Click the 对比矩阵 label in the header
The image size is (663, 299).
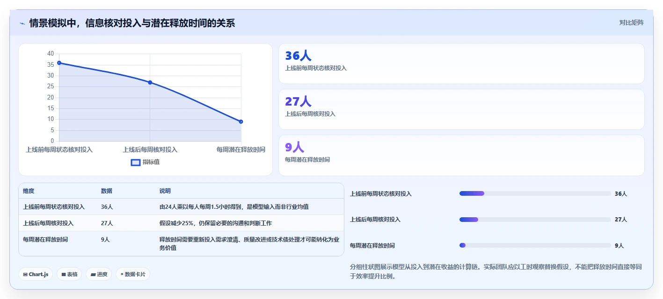[631, 22]
